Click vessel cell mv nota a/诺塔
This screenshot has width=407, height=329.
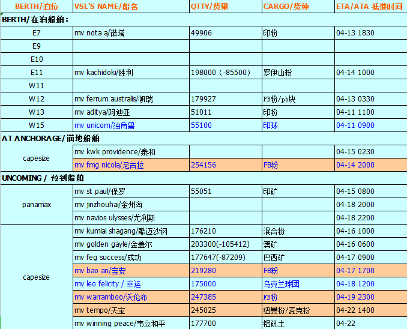(131, 32)
